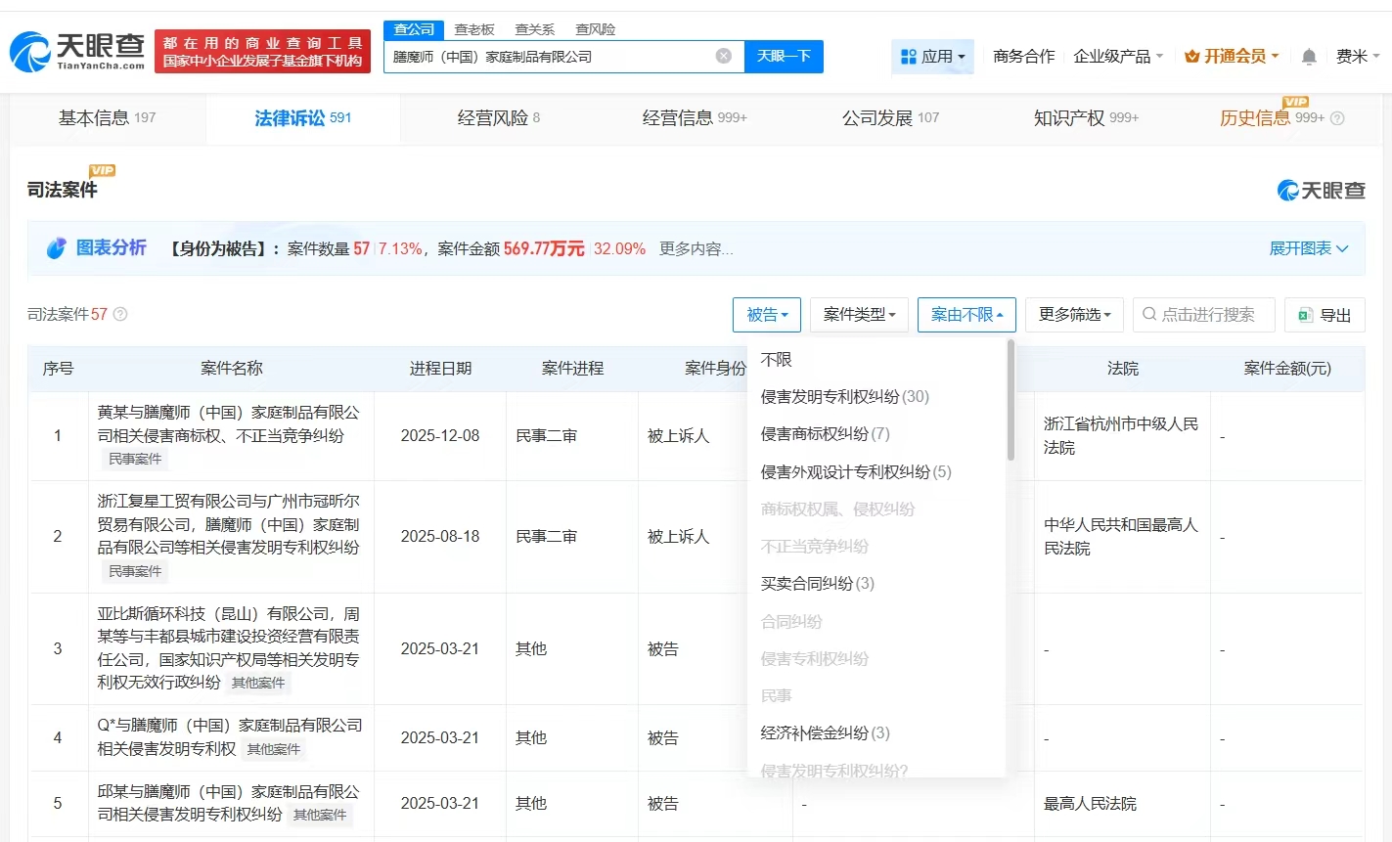This screenshot has width=1392, height=842.
Task: Click the 应用 grid icon
Action: tap(909, 57)
